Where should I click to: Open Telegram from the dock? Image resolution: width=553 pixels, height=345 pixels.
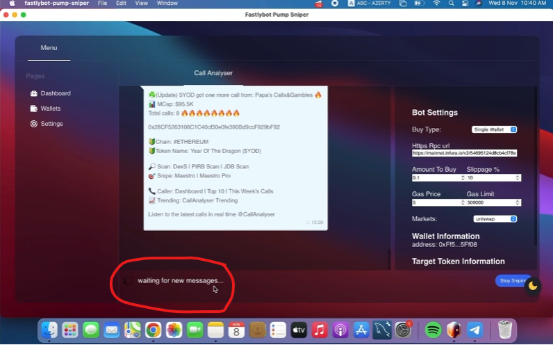pyautogui.click(x=475, y=330)
